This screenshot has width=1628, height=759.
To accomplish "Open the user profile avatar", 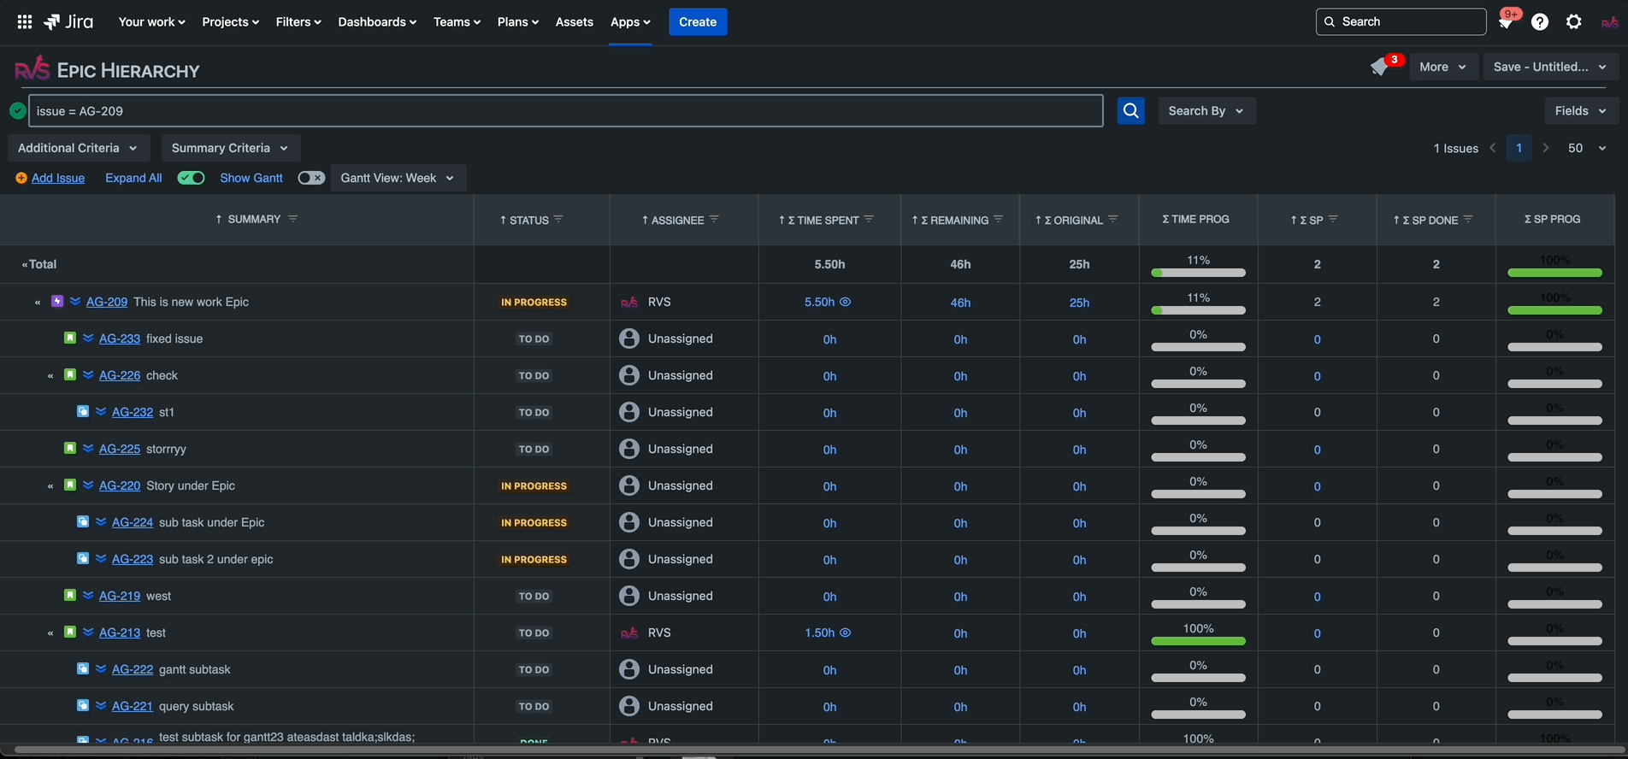I will pyautogui.click(x=1609, y=22).
